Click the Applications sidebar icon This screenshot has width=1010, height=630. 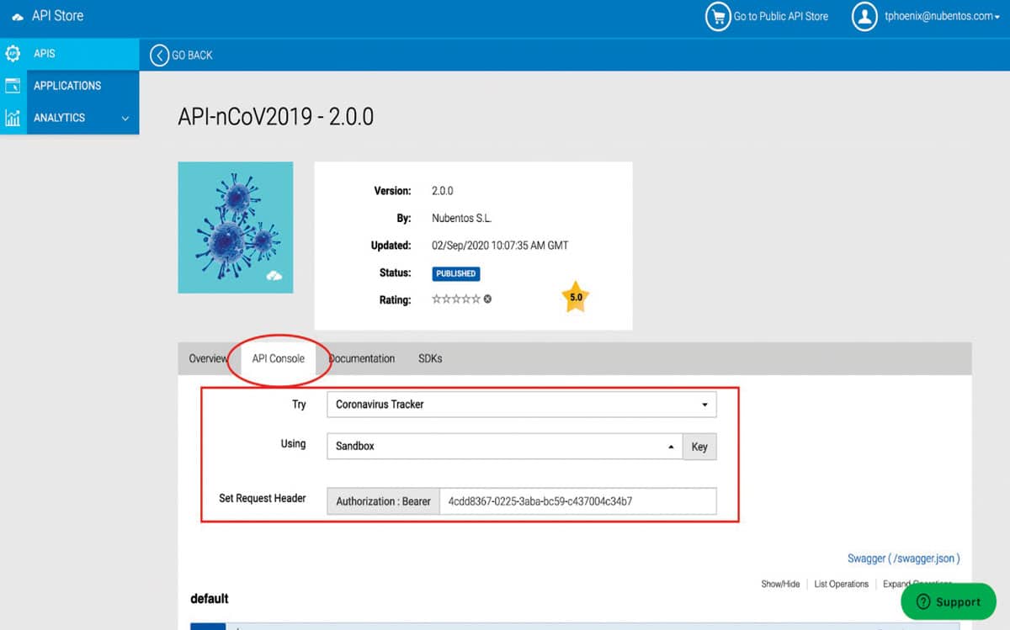[13, 86]
